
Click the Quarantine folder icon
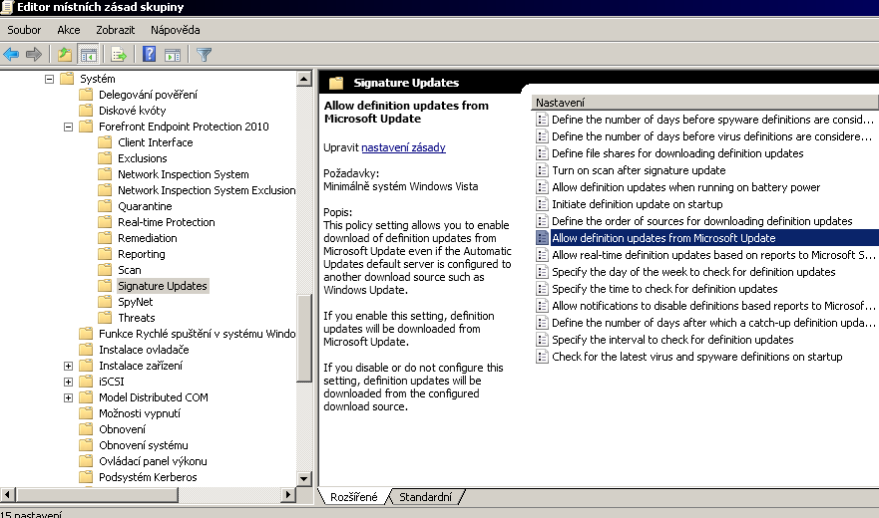(x=105, y=206)
